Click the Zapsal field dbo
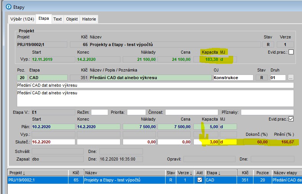 [58, 159]
